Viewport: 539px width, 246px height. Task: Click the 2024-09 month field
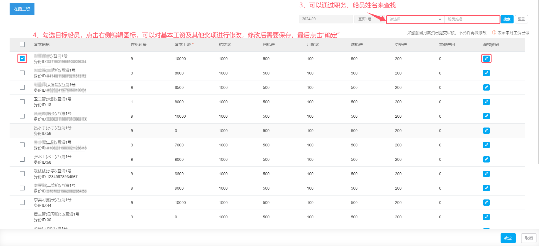click(x=326, y=19)
